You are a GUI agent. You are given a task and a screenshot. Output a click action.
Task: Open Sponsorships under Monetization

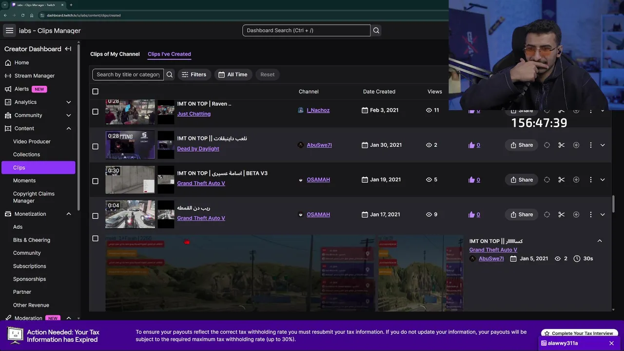[x=29, y=279]
